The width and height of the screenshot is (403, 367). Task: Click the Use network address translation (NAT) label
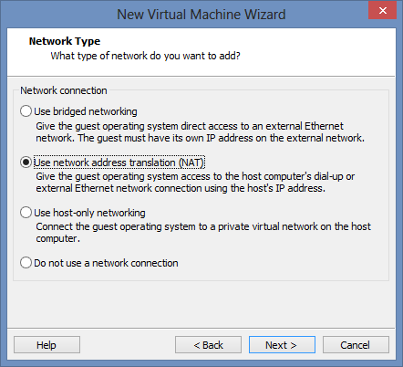click(x=119, y=163)
